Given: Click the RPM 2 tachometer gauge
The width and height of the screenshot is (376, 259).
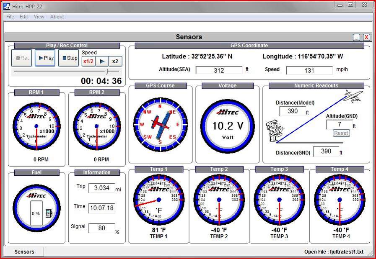Looking at the screenshot, I should point(97,126).
